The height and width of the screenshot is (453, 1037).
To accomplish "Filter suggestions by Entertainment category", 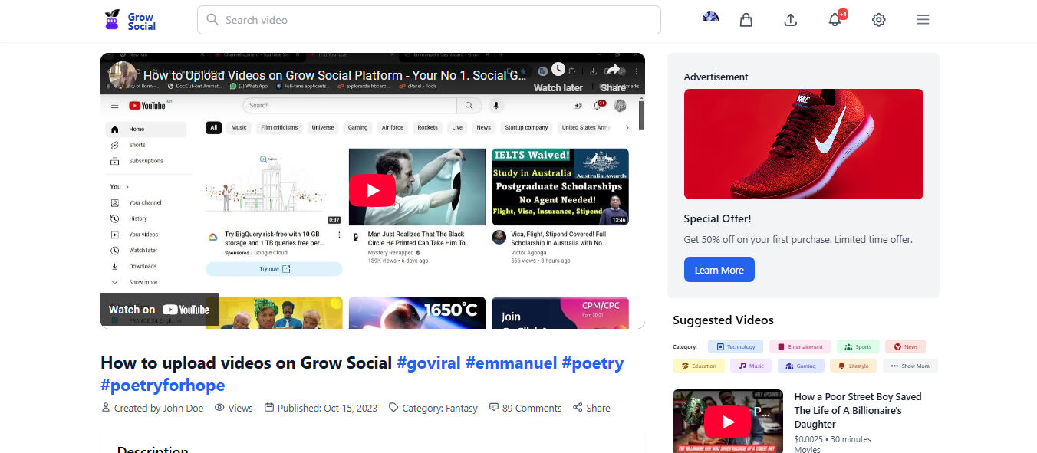I will [800, 346].
